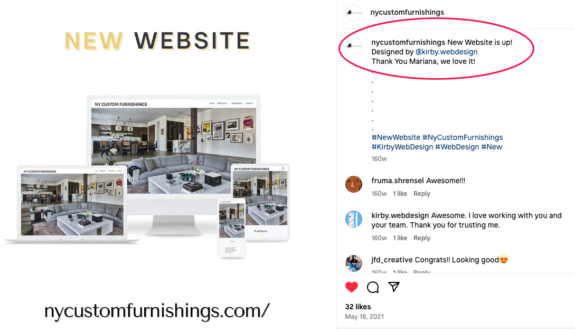Open the 32 likes list
575x331 pixels.
tap(358, 307)
